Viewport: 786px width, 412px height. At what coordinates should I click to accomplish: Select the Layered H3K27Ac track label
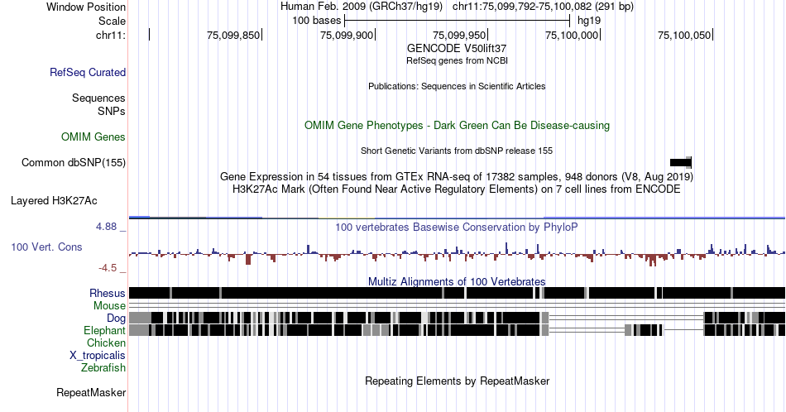[54, 200]
